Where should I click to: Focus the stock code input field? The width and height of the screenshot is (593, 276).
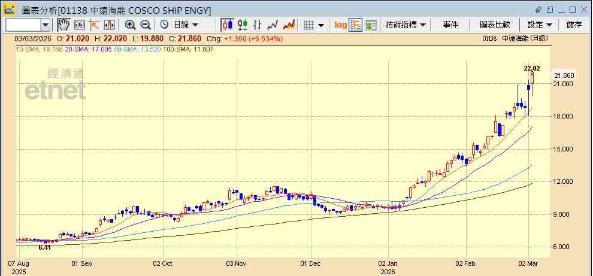click(x=23, y=25)
